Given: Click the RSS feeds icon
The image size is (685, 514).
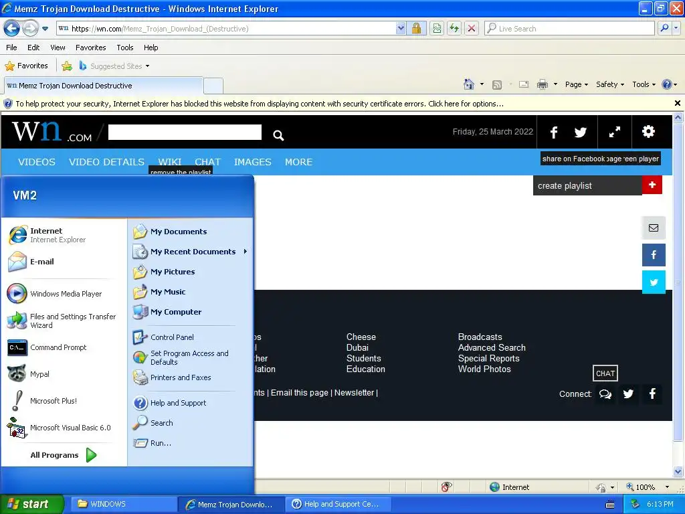Looking at the screenshot, I should tap(497, 85).
